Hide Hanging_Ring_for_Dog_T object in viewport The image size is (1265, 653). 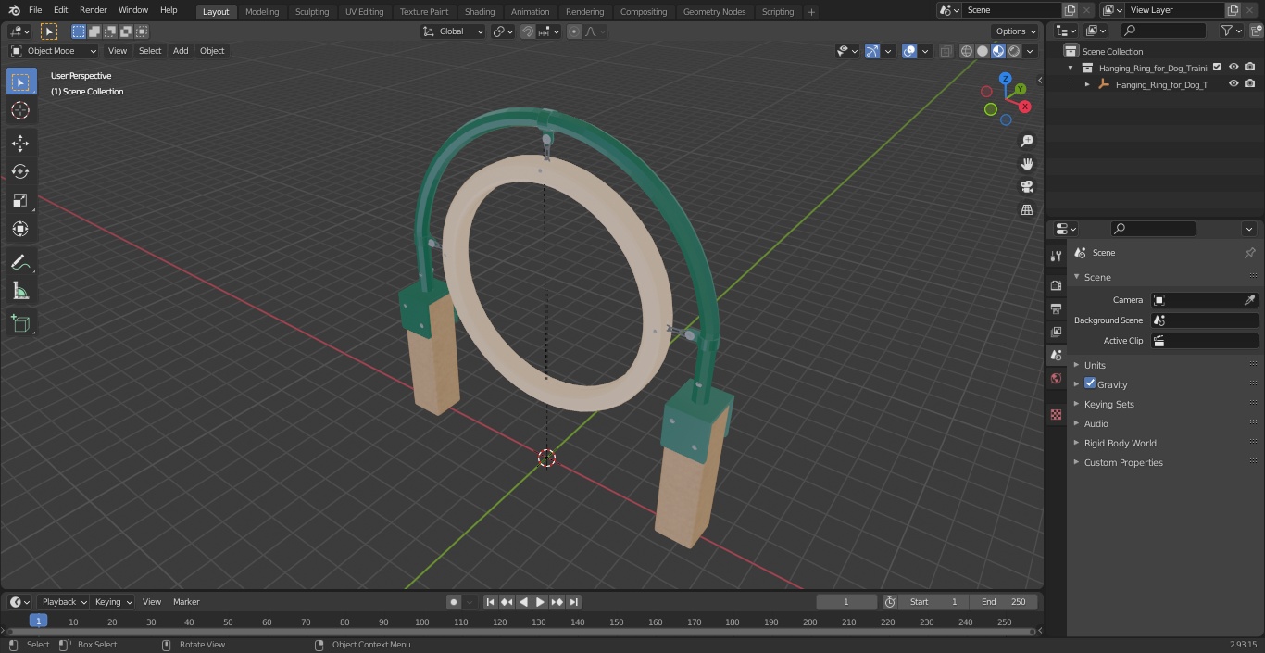(1234, 84)
